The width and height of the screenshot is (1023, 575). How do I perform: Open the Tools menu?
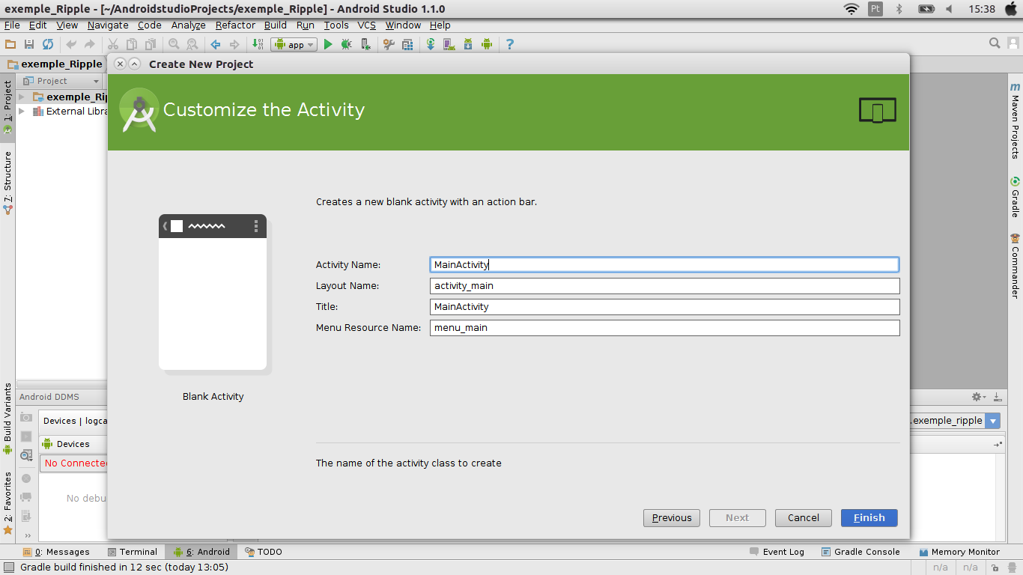(336, 25)
